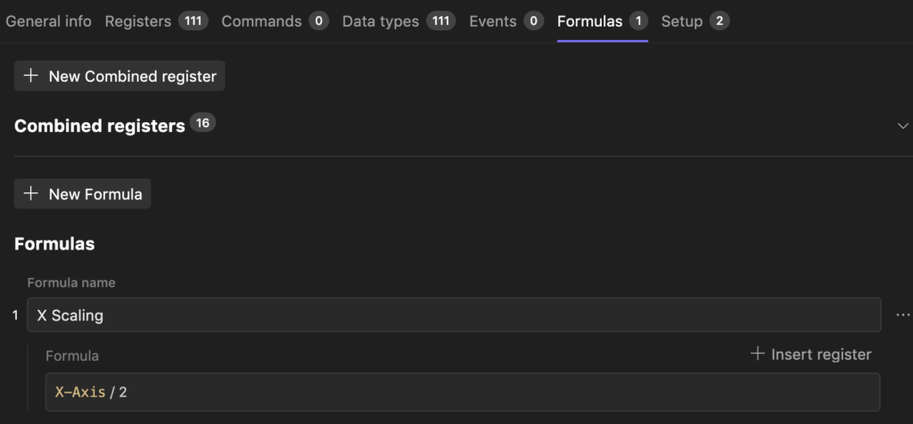Open the General info tab
This screenshot has width=913, height=424.
tap(48, 20)
